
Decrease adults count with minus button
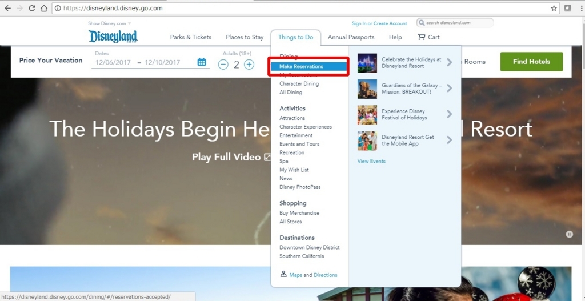click(223, 65)
